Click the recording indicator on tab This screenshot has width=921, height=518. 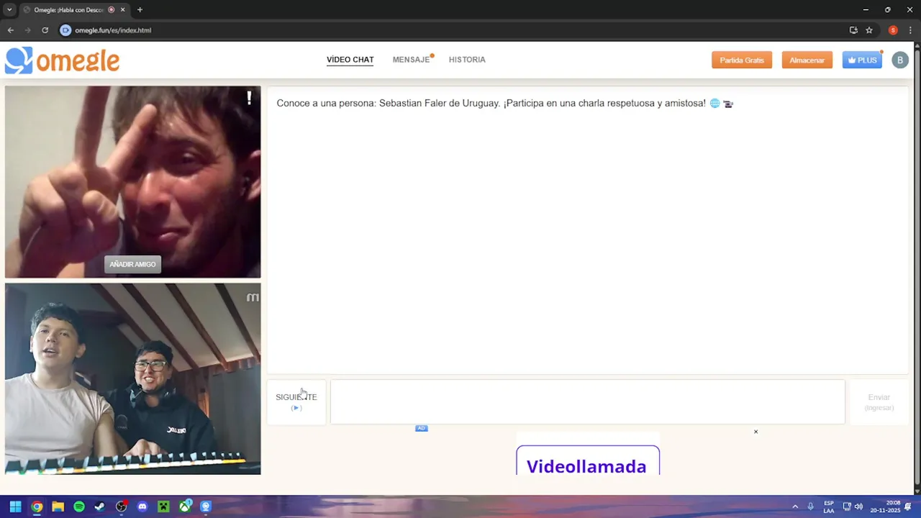pos(111,10)
